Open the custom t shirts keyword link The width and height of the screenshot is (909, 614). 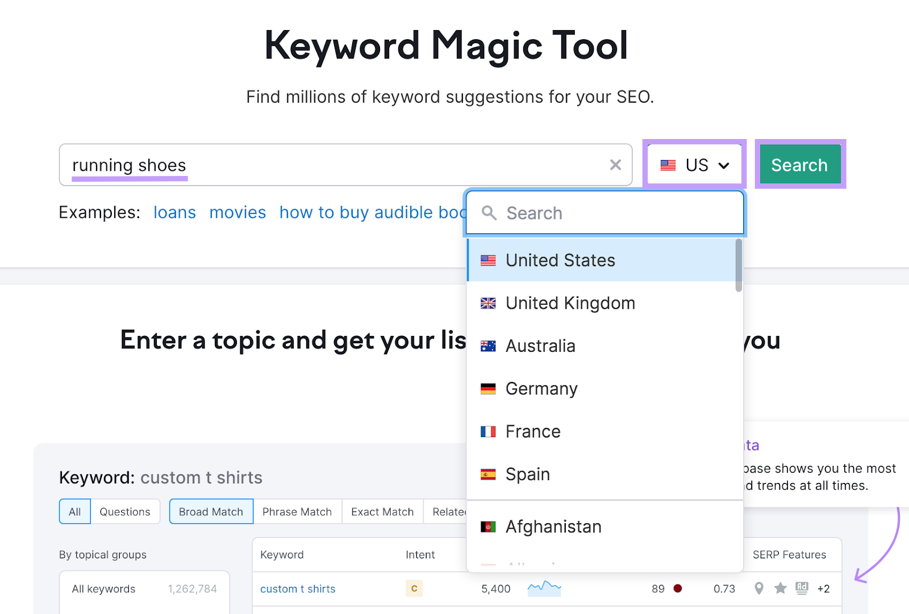[x=298, y=589]
